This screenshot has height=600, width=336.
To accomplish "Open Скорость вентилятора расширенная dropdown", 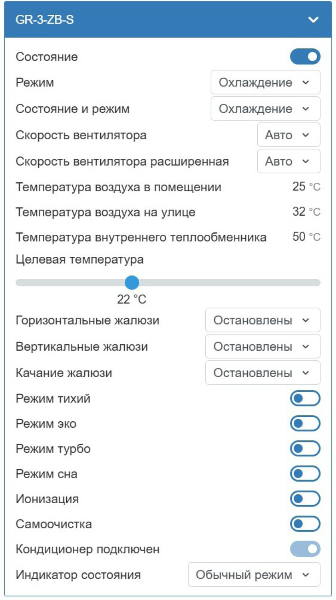I will pos(288,161).
